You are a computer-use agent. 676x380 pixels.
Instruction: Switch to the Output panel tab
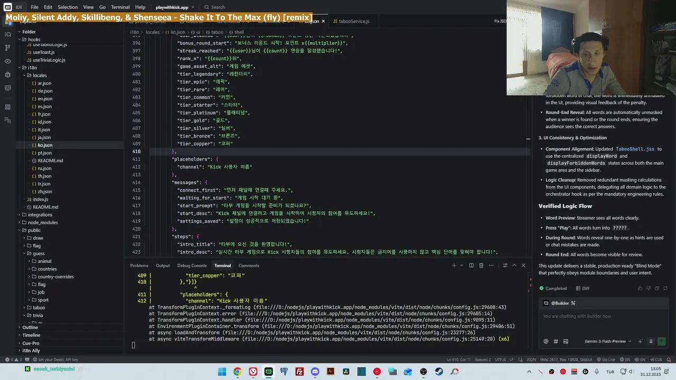pos(163,265)
